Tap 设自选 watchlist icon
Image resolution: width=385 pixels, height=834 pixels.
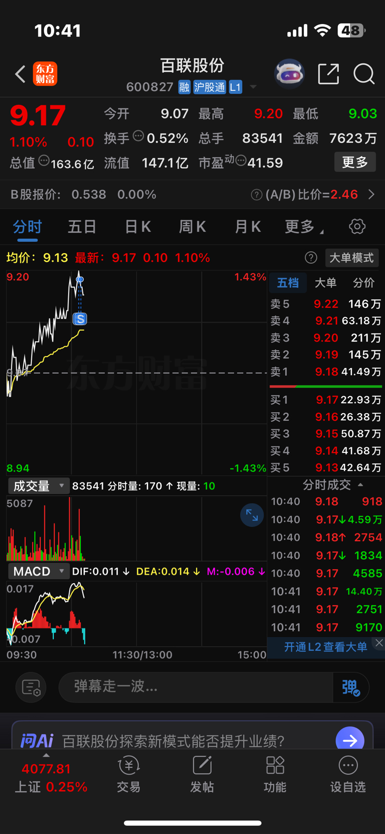pyautogui.click(x=348, y=775)
